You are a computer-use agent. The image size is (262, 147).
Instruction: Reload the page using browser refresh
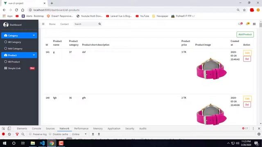[x=16, y=10]
